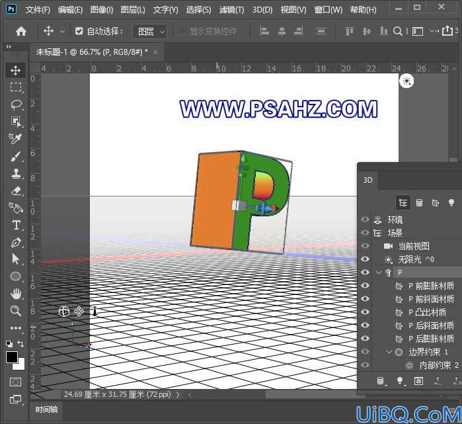The image size is (462, 424).
Task: Select the Eraser tool
Action: coord(16,191)
